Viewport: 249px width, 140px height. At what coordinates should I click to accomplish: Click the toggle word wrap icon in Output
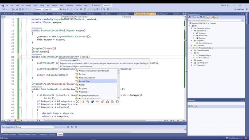(x=72, y=127)
